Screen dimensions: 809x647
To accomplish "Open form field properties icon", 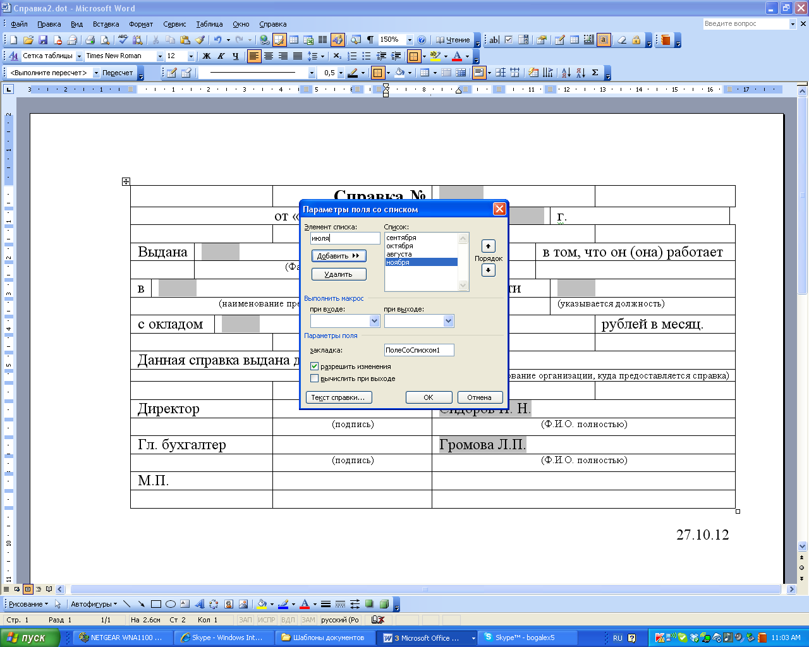I will 542,40.
